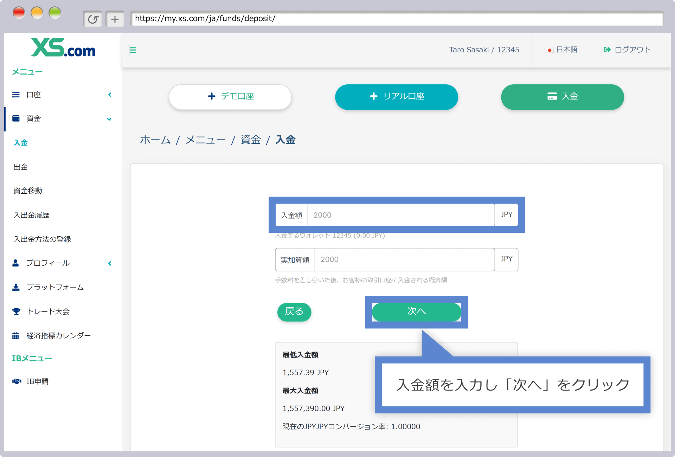Go to ホーム in the breadcrumb

[x=155, y=140]
